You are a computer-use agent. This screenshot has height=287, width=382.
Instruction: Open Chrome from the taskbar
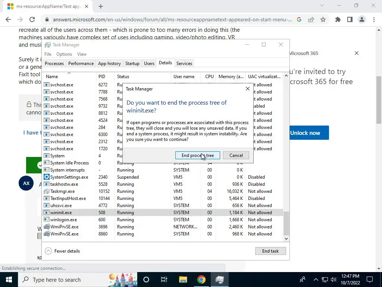[x=201, y=280]
